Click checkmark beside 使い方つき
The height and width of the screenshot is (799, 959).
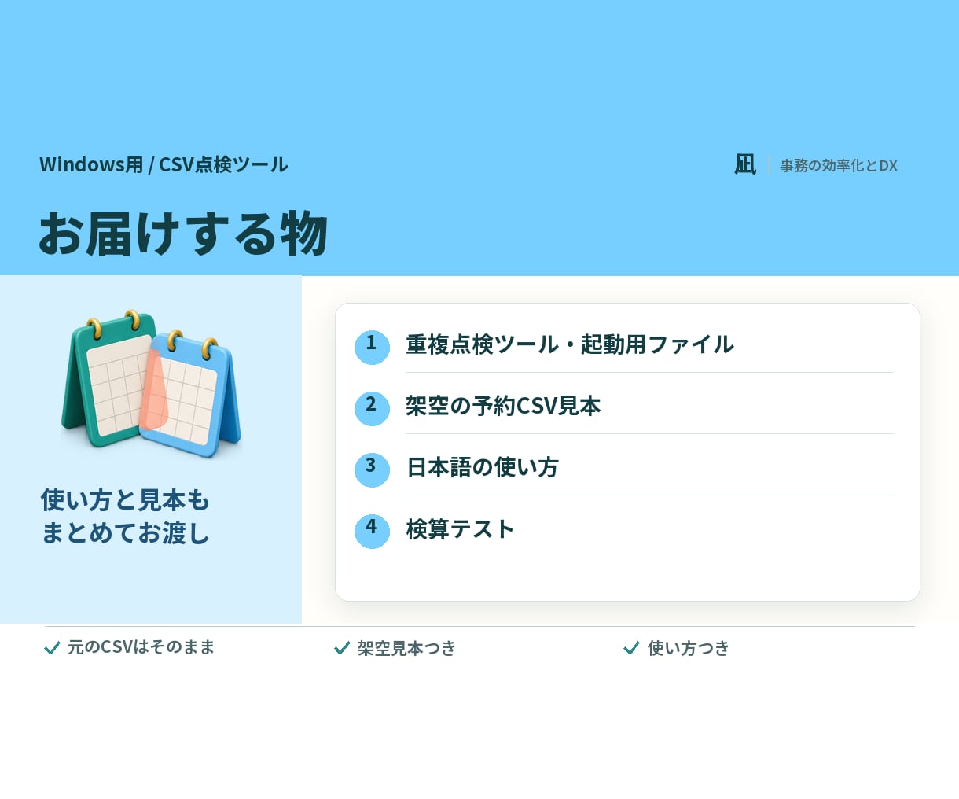(631, 648)
